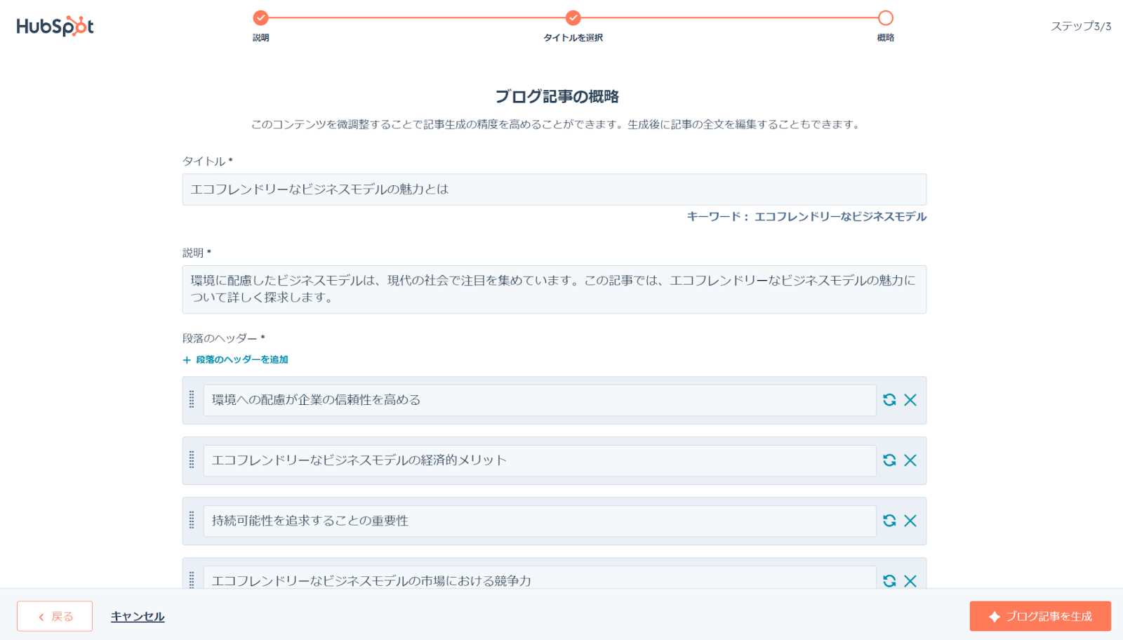Delete the 持続可能性を追求することの重要性 header
The image size is (1123, 640).
tap(910, 521)
